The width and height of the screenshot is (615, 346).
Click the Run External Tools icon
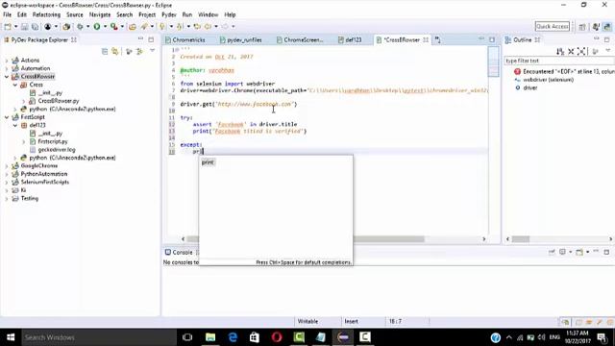tap(113, 26)
